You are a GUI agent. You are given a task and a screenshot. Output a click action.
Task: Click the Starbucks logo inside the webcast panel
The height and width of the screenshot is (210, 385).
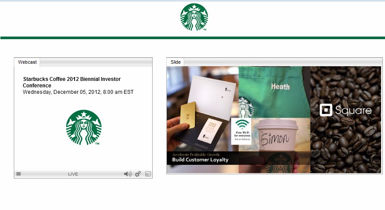click(x=84, y=127)
